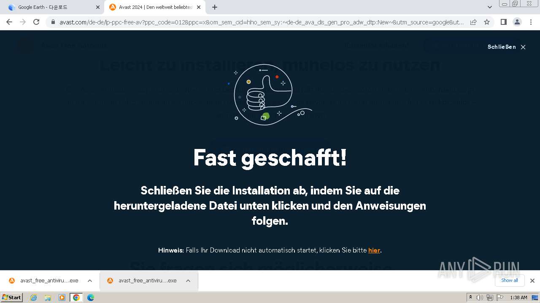Screen dimensions: 540x303
Task: Switch to Chrome in taskbar
Action: tap(76, 298)
